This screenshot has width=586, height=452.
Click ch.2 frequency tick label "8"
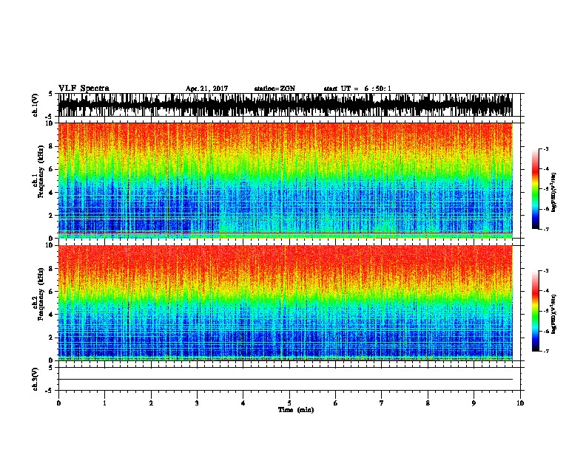point(52,269)
